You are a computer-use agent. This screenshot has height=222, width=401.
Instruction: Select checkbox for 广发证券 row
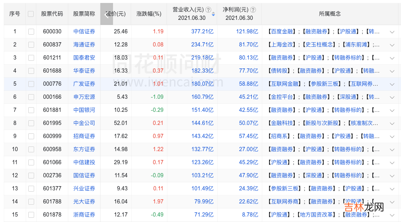pos(31,84)
